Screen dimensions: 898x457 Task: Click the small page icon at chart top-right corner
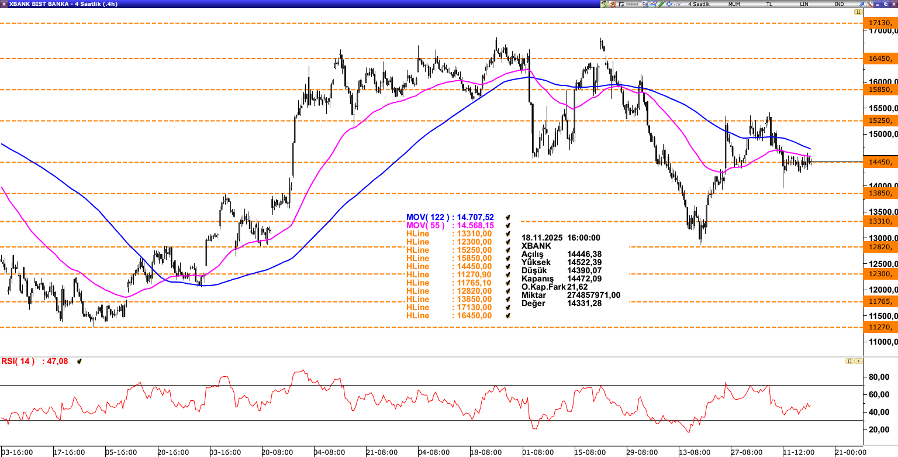(858, 12)
